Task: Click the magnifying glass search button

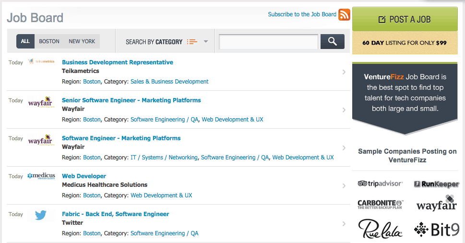Action: point(333,41)
